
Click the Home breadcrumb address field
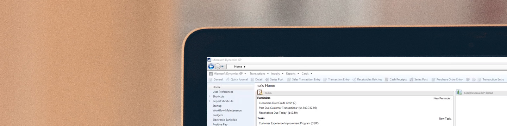point(366,66)
